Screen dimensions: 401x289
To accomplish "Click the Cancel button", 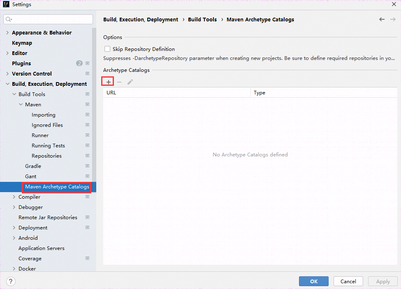I will tap(348, 281).
